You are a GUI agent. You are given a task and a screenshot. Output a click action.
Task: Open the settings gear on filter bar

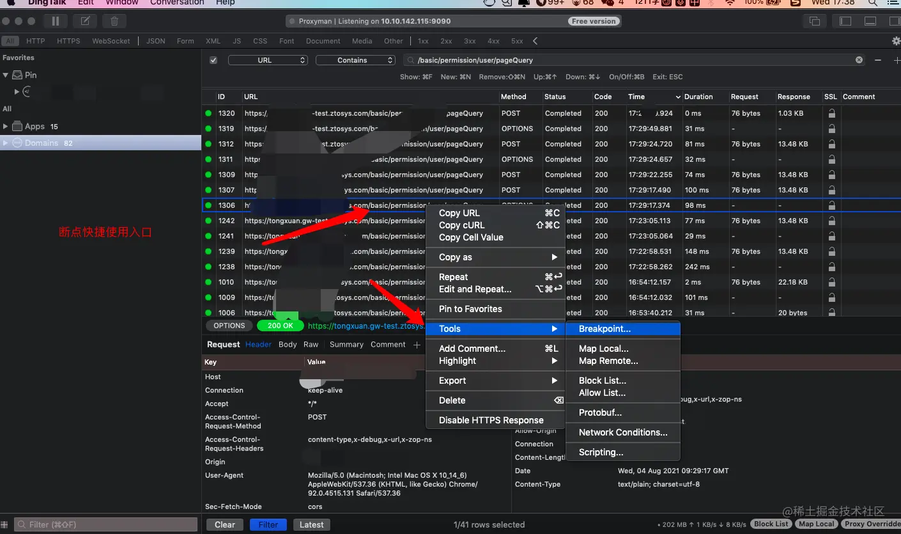(x=896, y=41)
